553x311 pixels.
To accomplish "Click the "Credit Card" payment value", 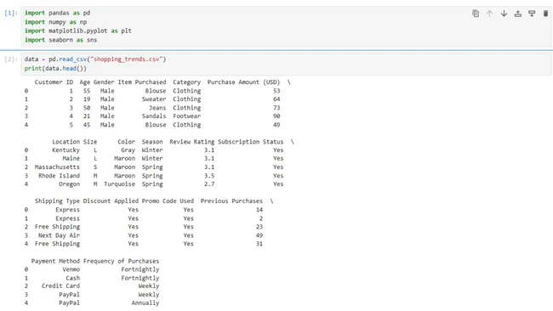I will [x=60, y=286].
